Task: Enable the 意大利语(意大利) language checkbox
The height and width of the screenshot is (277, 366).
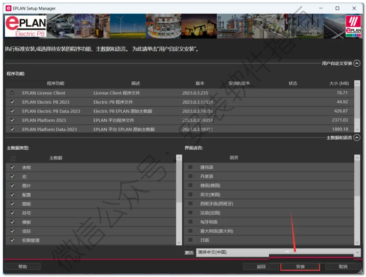Action: (190, 231)
